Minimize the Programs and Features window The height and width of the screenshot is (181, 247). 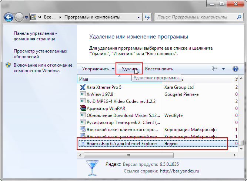(212, 4)
